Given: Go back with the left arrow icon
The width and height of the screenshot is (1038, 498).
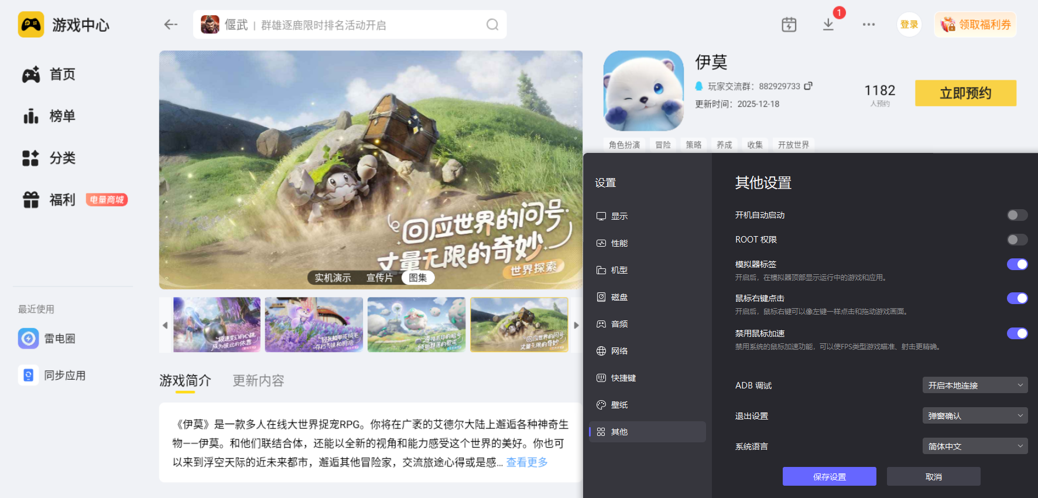Looking at the screenshot, I should click(x=170, y=25).
